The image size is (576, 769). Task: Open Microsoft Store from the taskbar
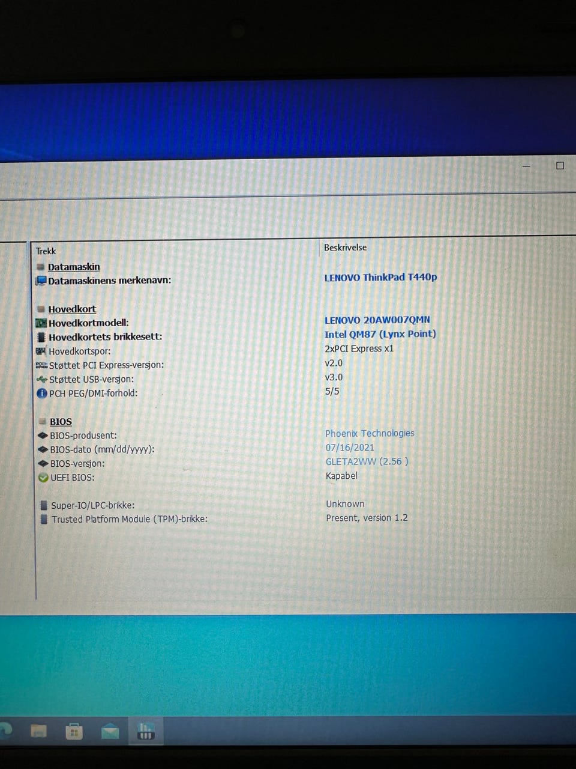tap(74, 731)
